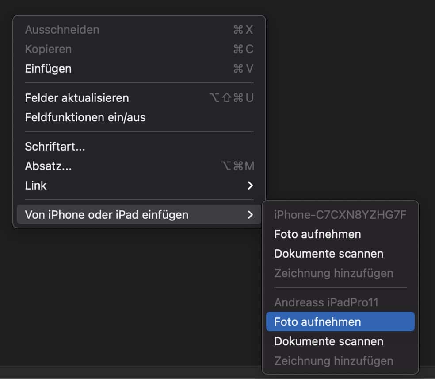The width and height of the screenshot is (435, 379).
Task: Choose highlighted Foto aufnehmen for Andreass iPadPro11
Action: (x=317, y=322)
